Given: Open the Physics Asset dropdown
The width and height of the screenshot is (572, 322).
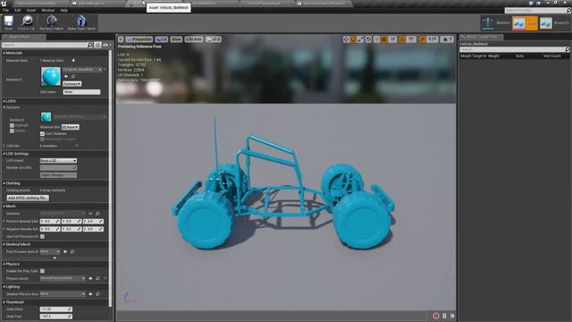Looking at the screenshot, I should (x=63, y=278).
